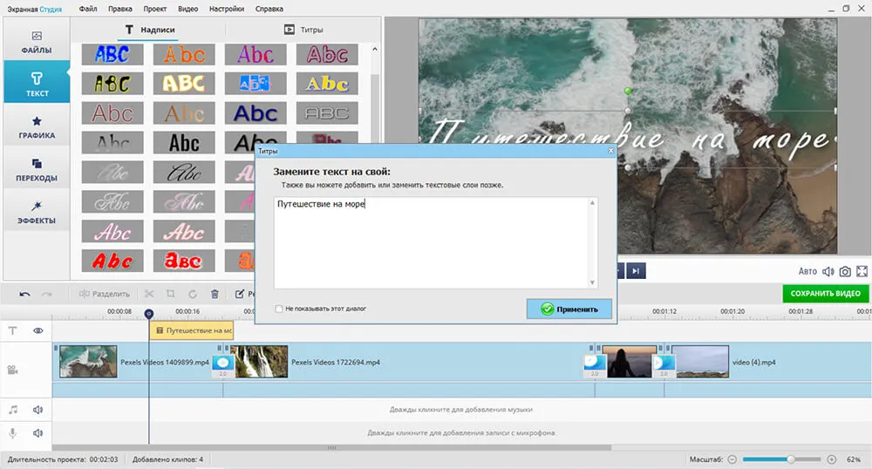Mute the microphone track speaker
Screen dimensions: 872x469
click(37, 433)
